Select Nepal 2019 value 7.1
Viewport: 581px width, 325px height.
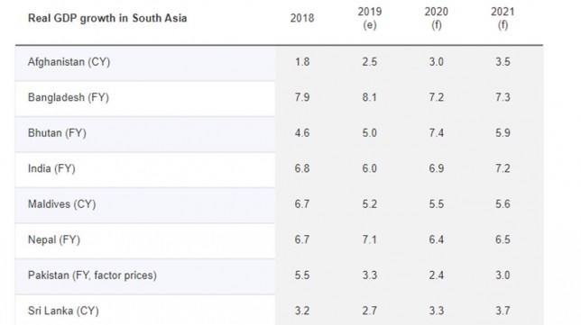pyautogui.click(x=369, y=239)
